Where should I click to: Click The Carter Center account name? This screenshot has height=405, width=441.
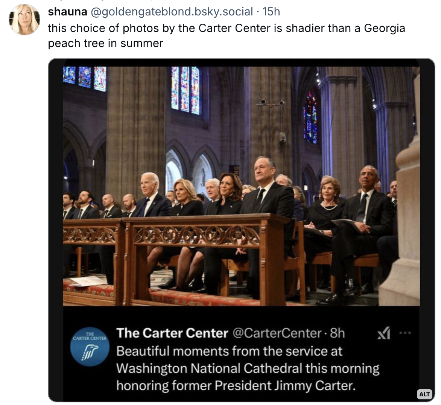coord(172,333)
